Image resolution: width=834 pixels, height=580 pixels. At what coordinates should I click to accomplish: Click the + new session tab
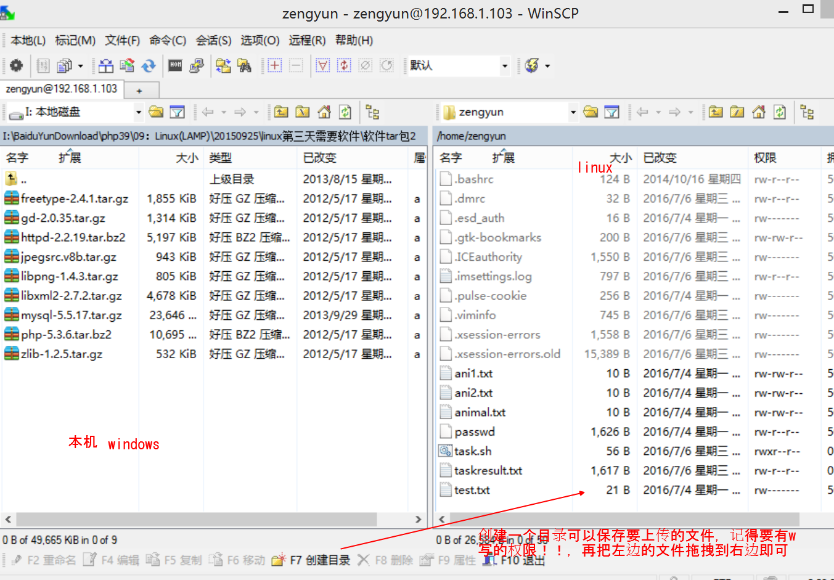click(x=140, y=90)
